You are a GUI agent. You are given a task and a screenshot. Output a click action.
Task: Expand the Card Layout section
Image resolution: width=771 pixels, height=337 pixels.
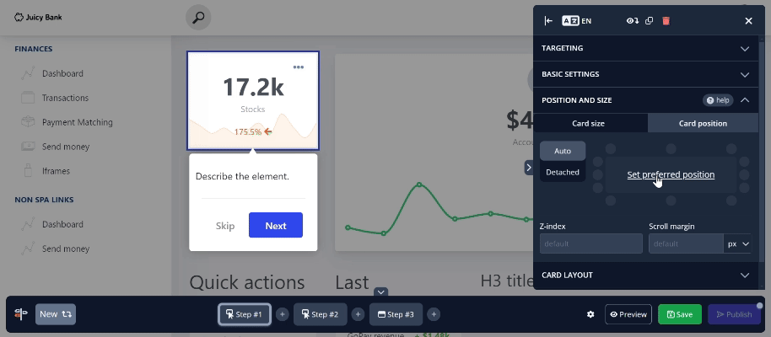tap(646, 275)
